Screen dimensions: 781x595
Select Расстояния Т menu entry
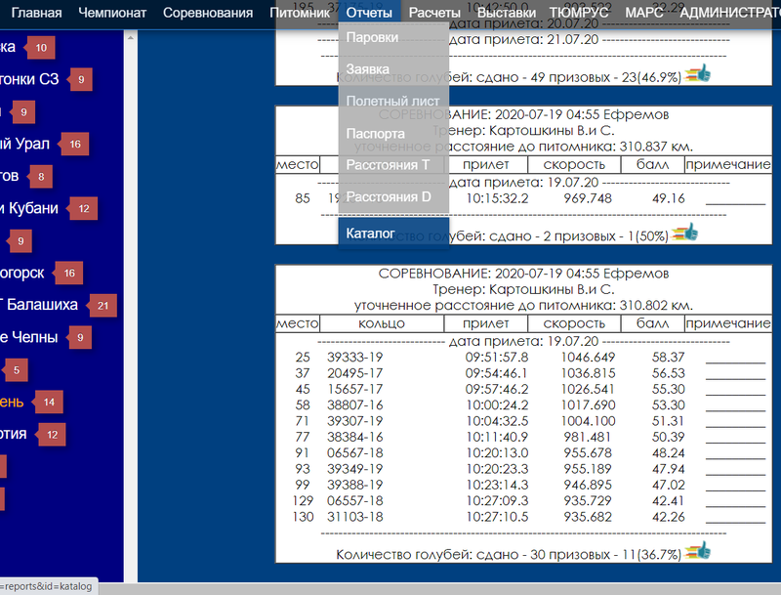point(393,165)
